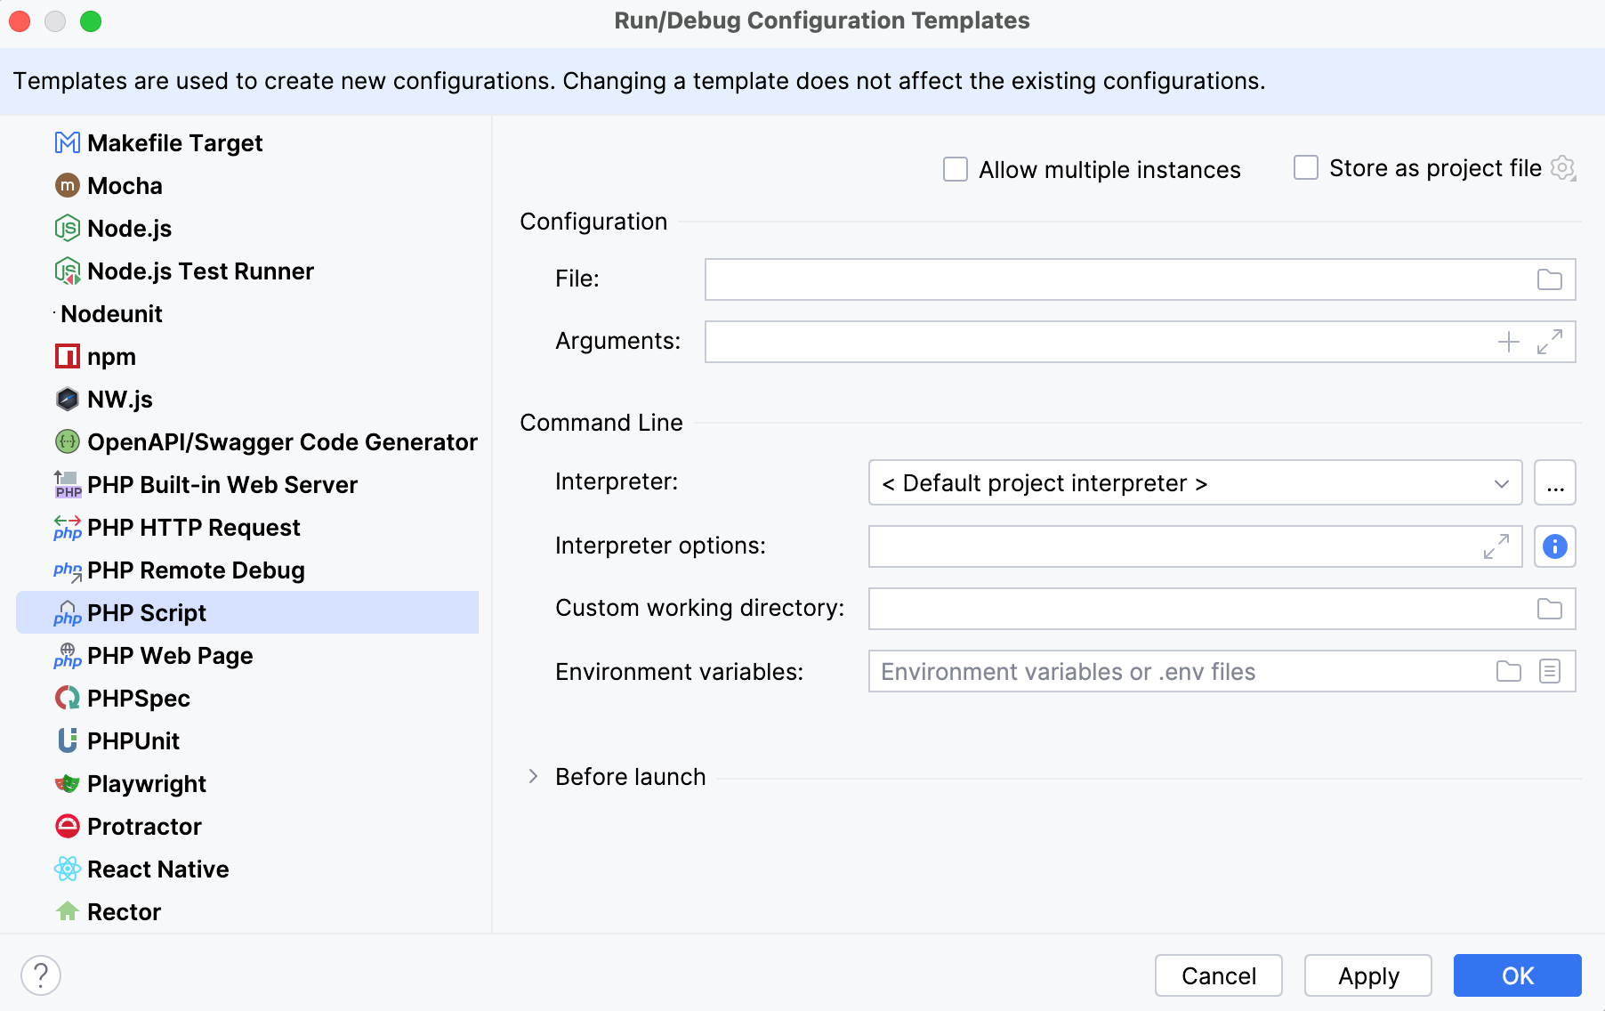Click the PHP Built-in Web Server icon

pos(67,484)
